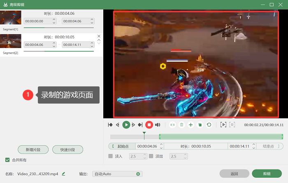Click the 新增片段 add segment button
288x183 pixels.
pos(33,150)
